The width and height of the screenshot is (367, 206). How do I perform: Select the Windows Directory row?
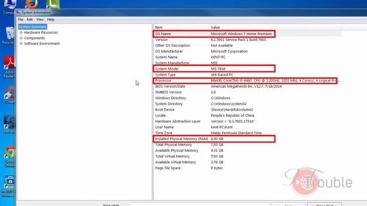click(247, 98)
